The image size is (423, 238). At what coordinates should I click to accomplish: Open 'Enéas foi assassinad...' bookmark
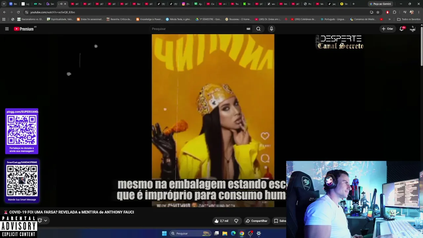point(90,19)
